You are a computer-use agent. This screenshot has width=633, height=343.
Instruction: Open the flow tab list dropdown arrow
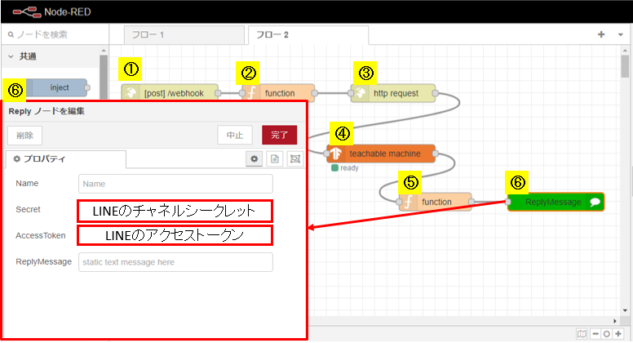pyautogui.click(x=621, y=35)
